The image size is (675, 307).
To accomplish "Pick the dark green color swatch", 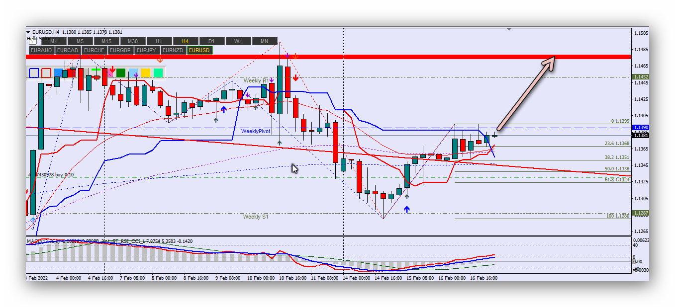I will coord(121,73).
